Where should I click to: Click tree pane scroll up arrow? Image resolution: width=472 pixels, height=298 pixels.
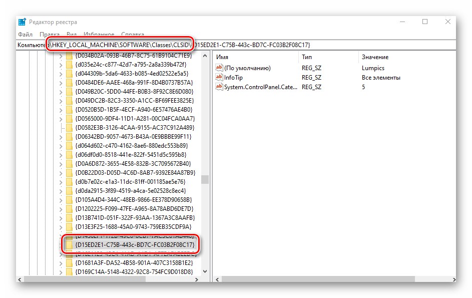point(205,56)
